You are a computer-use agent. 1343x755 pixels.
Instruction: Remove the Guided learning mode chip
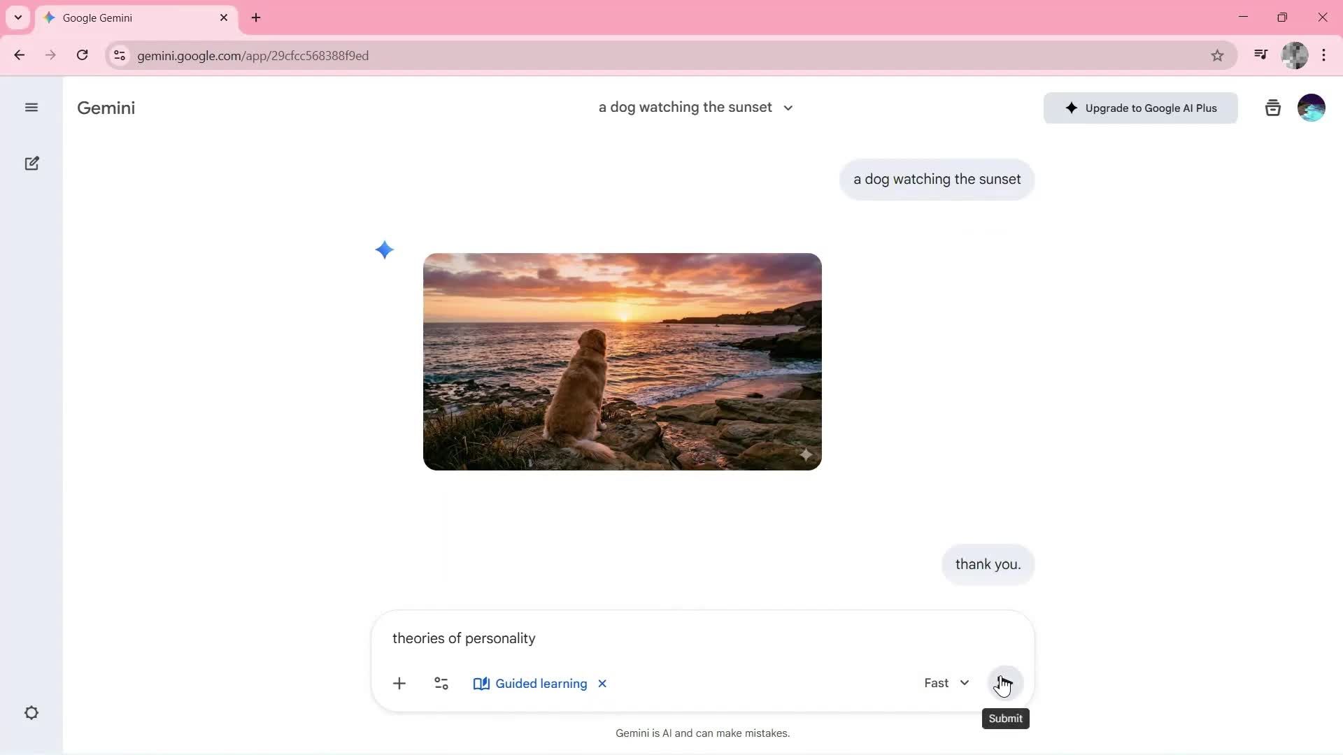tap(602, 683)
